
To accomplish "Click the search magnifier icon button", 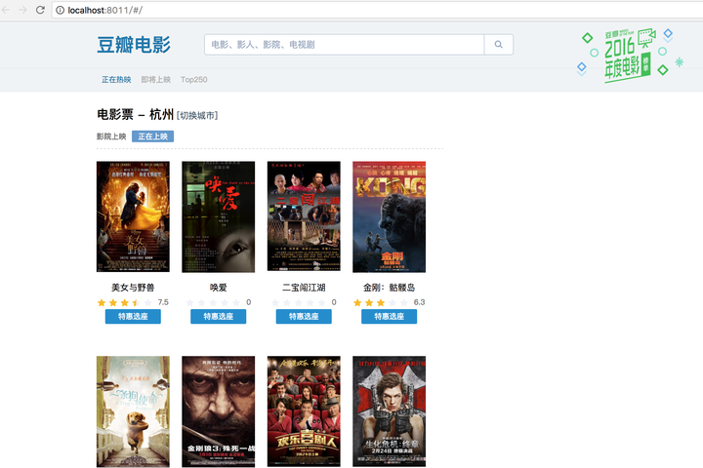I will click(499, 44).
